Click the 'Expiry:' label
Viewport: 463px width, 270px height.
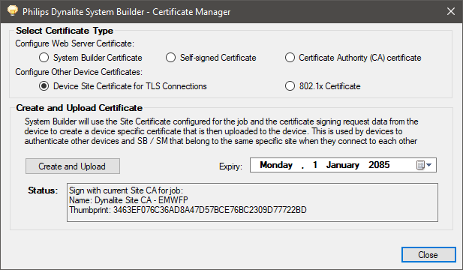tap(230, 166)
